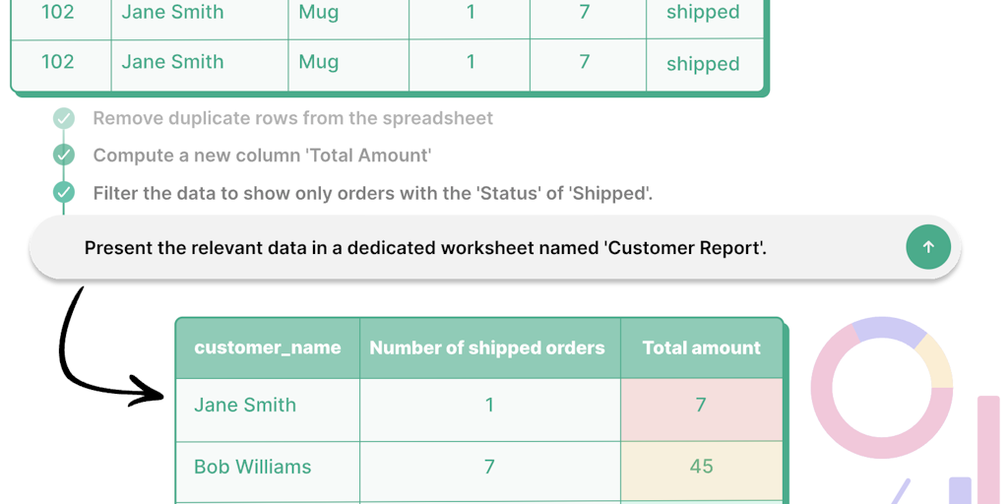1008x504 pixels.
Task: Select the customer_name column header
Action: pyautogui.click(x=268, y=347)
